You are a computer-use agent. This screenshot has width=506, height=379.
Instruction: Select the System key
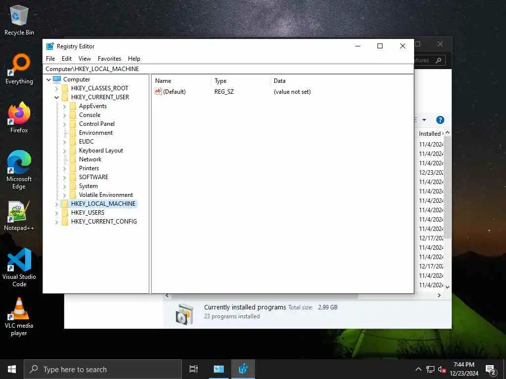click(88, 186)
